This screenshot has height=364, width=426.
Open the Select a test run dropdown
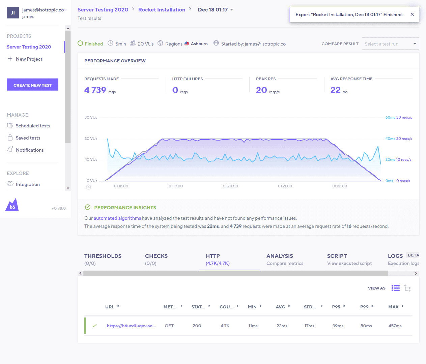390,44
